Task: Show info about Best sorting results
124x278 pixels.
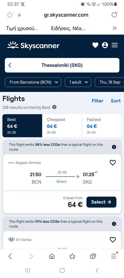Action: click(x=54, y=107)
